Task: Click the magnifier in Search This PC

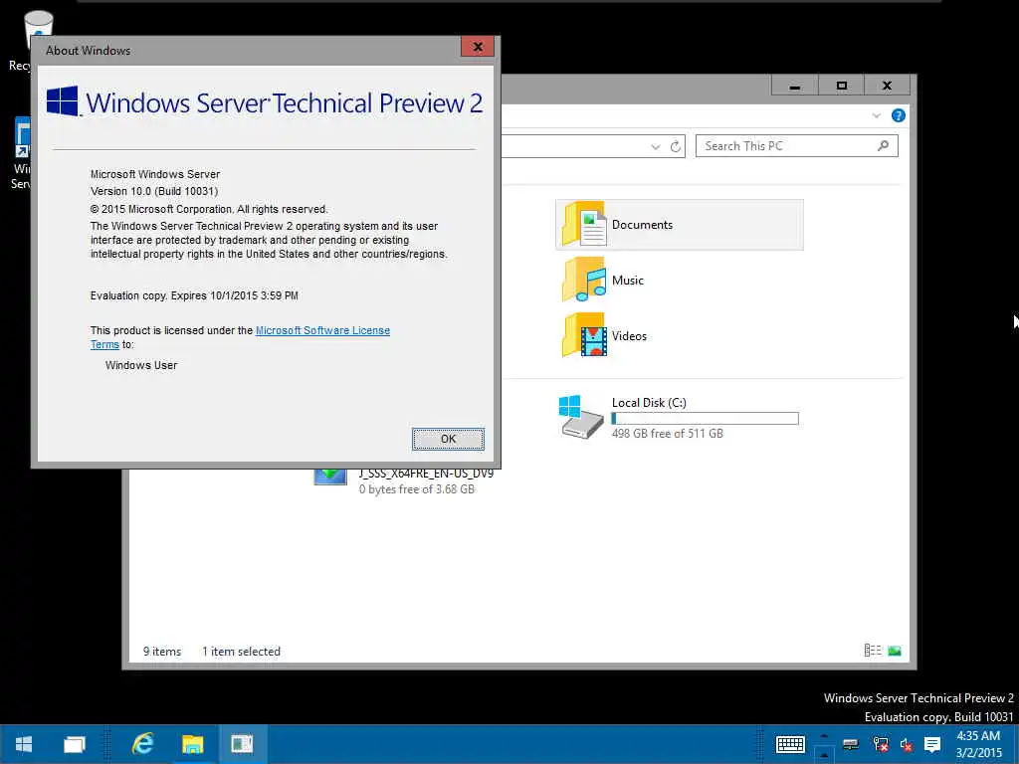Action: tap(883, 146)
